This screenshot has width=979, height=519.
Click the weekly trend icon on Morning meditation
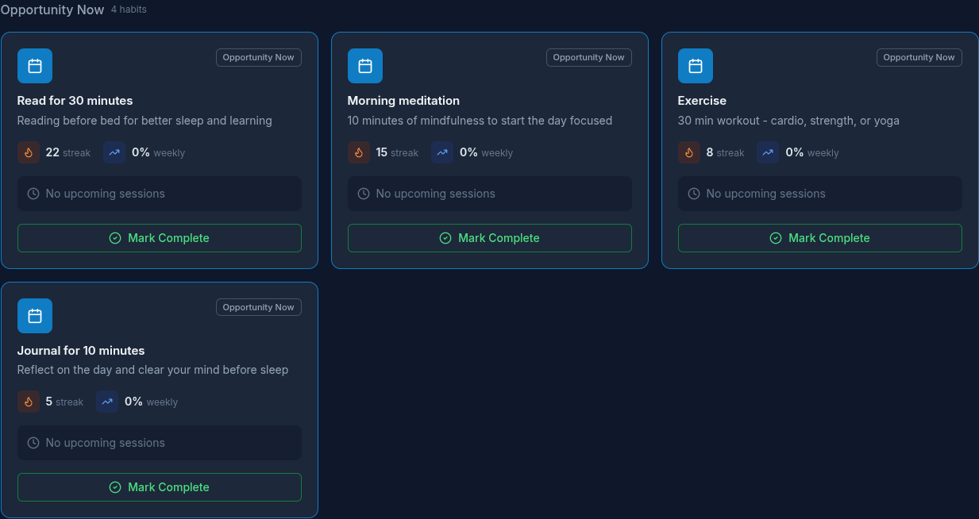tap(441, 152)
